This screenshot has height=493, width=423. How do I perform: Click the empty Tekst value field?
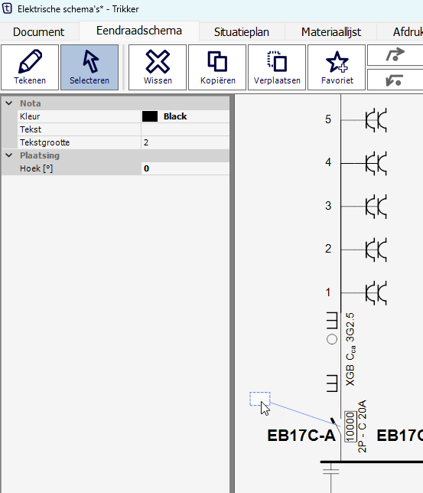(185, 129)
